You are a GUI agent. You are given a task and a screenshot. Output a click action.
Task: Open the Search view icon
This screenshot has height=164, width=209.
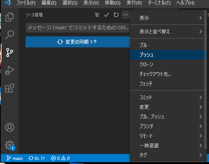click(10, 34)
